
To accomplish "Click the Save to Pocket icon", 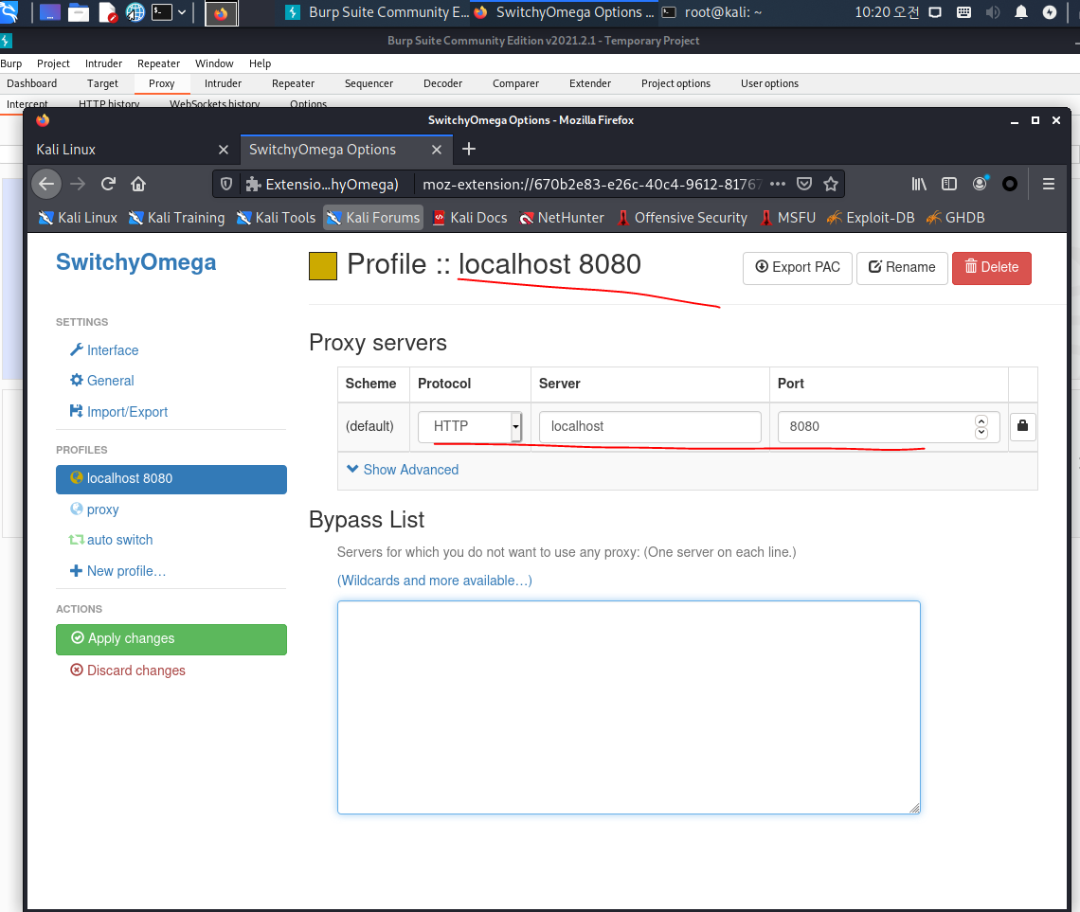I will (803, 184).
